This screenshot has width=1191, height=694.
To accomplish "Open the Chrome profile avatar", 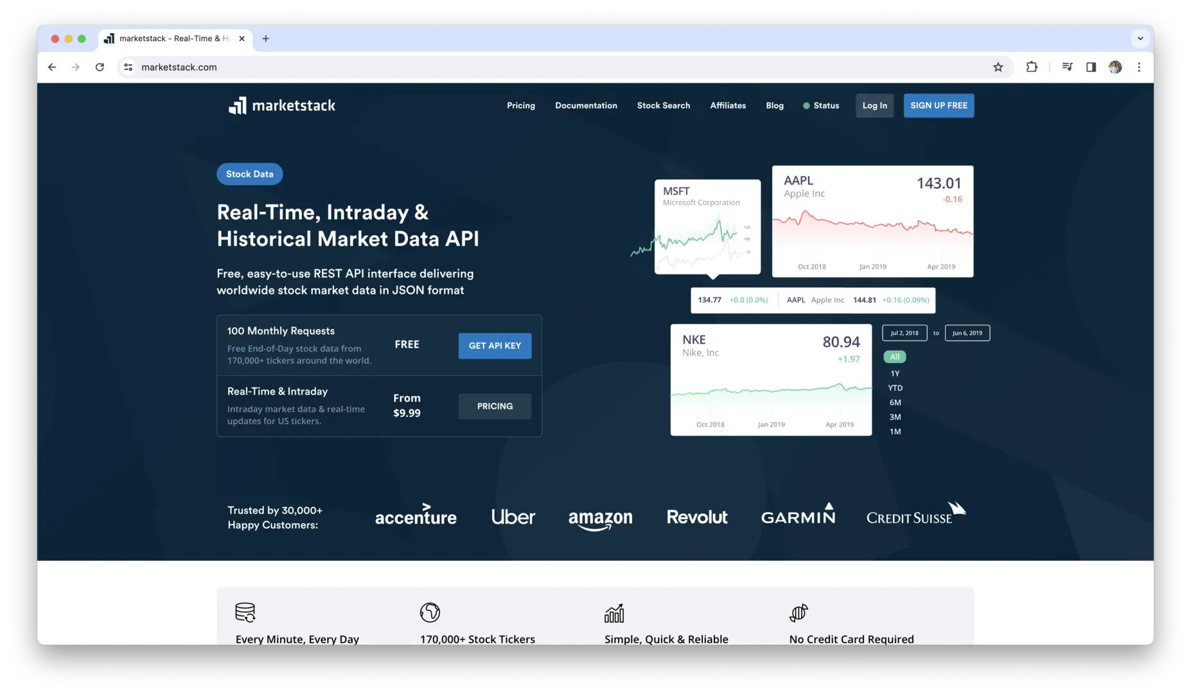I will pos(1115,67).
